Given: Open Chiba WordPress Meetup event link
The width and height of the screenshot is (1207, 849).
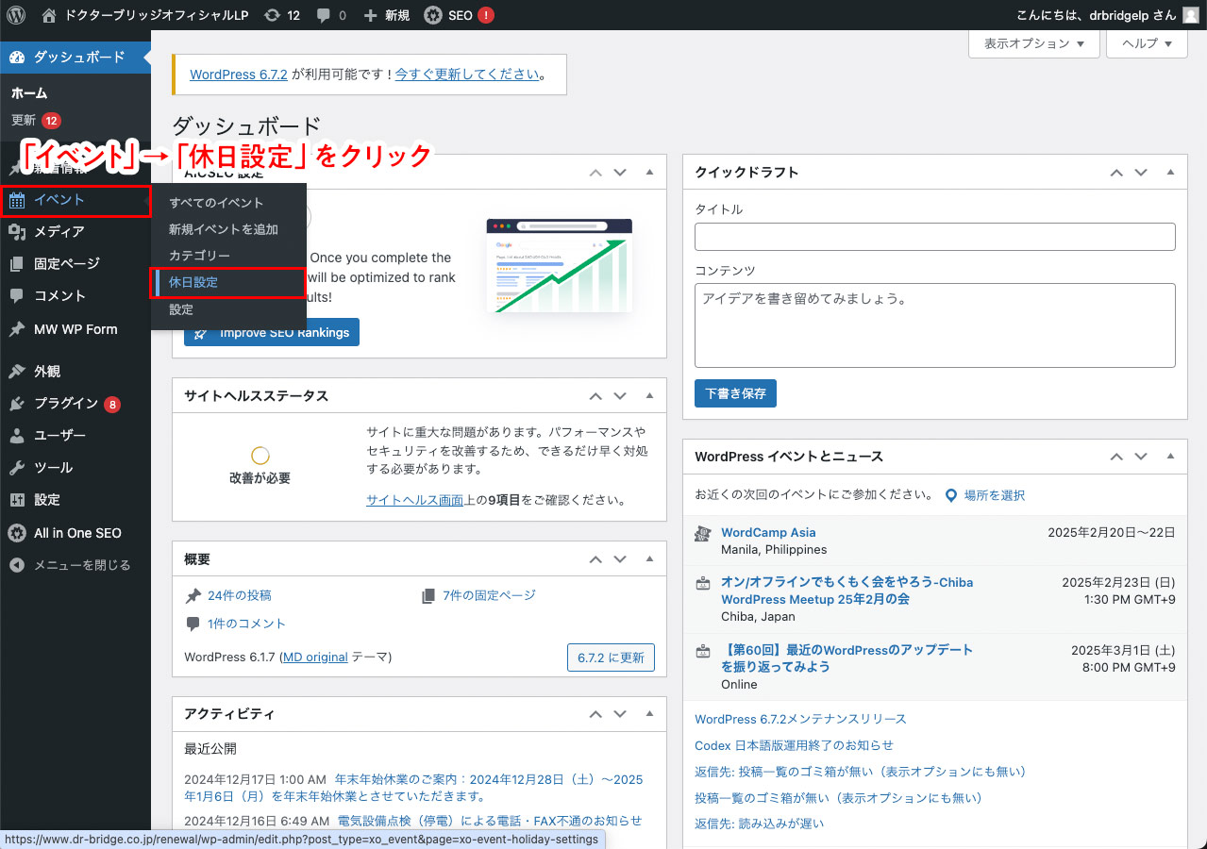Looking at the screenshot, I should coord(847,591).
